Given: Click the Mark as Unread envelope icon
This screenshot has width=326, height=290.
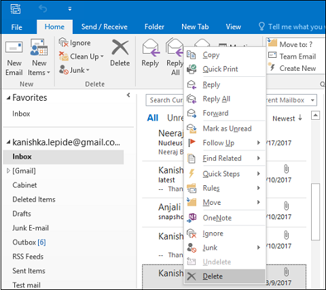Looking at the screenshot, I should tap(192, 129).
